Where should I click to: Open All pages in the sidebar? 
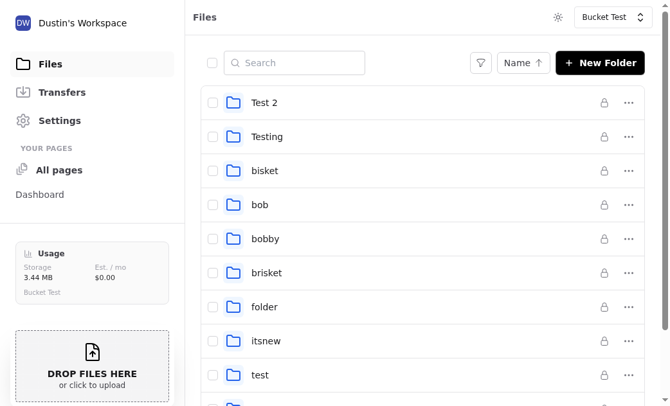coord(50,170)
